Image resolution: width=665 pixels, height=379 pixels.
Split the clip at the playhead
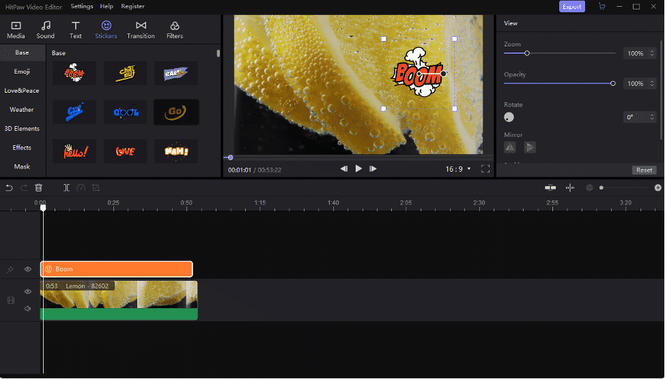[67, 187]
